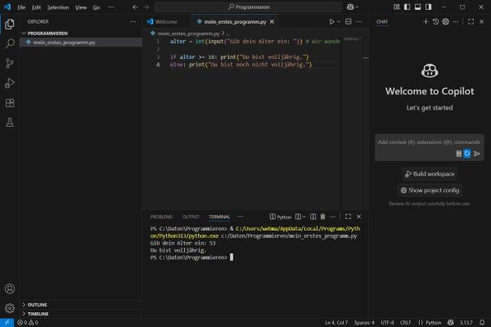Screen dimensions: 491x327
Task: Open remote window indicator in status bar
Action: (7, 323)
